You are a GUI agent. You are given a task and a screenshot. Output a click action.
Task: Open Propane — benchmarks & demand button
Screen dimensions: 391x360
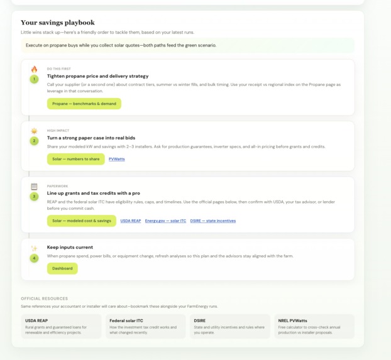84,104
